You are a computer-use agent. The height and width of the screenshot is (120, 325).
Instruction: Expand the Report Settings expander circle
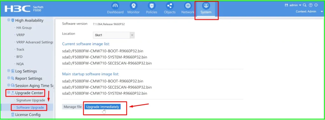coord(9,78)
